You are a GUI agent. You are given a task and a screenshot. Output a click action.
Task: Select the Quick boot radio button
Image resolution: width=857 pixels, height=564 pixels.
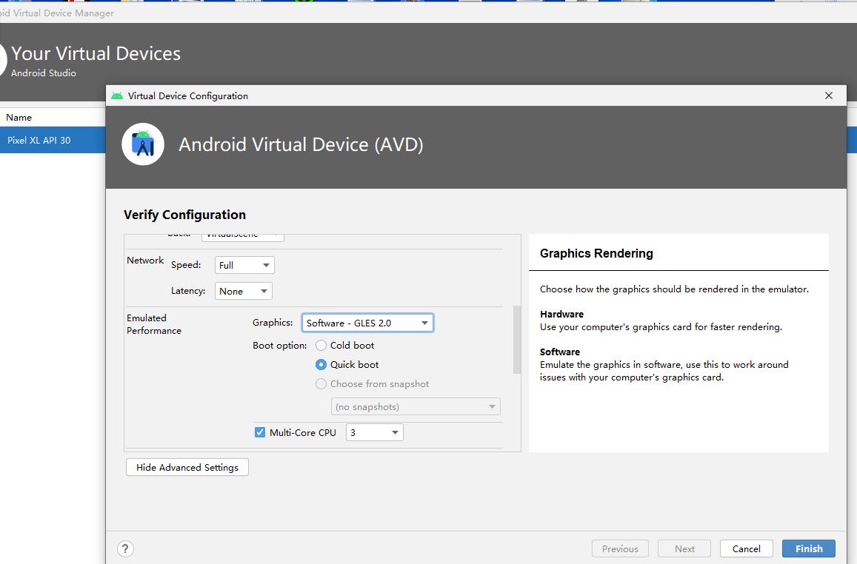(x=321, y=365)
